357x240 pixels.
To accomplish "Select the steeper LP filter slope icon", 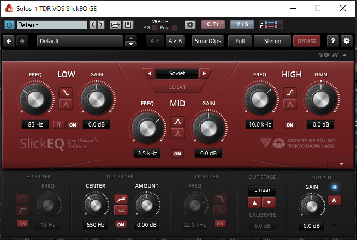I will point(220,200).
